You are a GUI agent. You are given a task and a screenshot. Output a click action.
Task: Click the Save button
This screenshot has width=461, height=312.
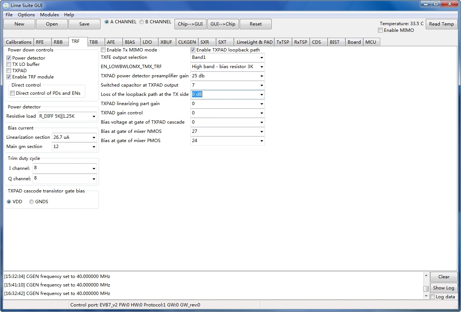[84, 24]
